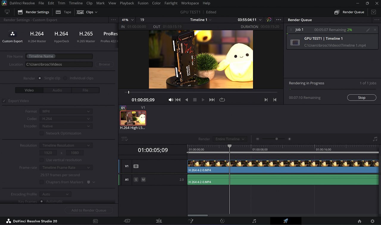Go to project manager home icon
The height and width of the screenshot is (225, 381).
[360, 221]
